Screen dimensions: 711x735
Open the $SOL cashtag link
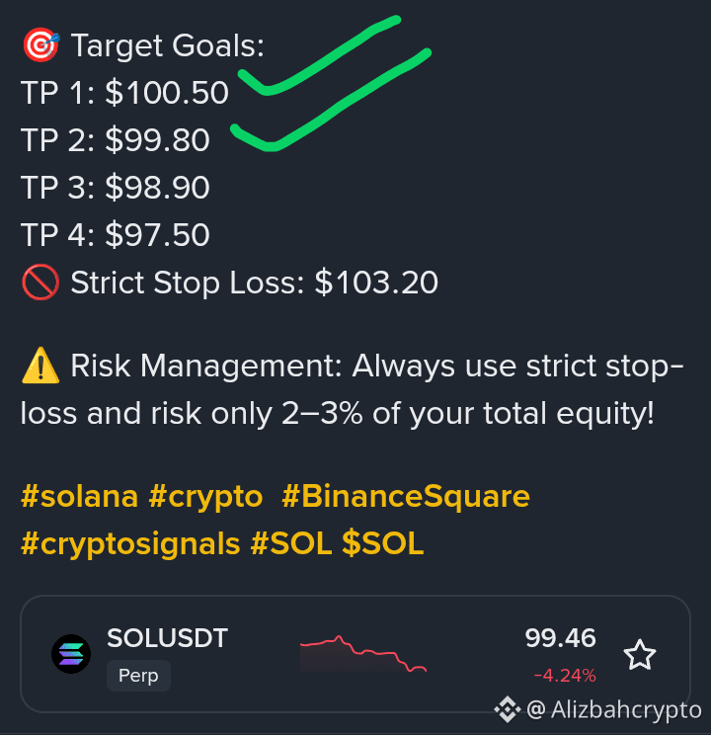[x=383, y=542]
